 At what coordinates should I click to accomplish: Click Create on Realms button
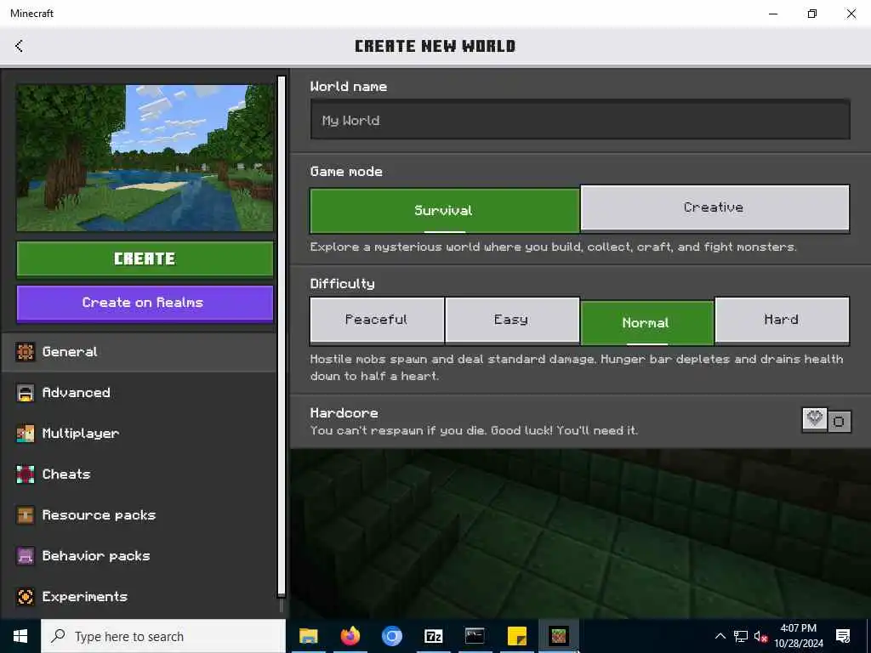coord(145,304)
